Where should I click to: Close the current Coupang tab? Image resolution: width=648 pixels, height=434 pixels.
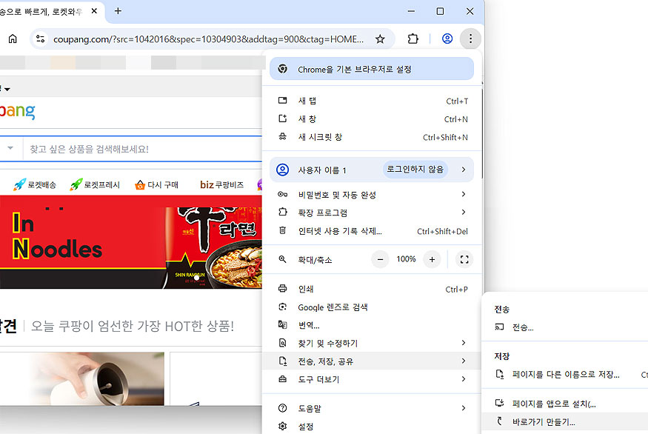pos(94,11)
